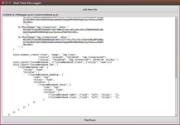This screenshot has height=125, width=180.
Task: Close the LICENSE tab with its x icon
Action: [x=13, y=15]
